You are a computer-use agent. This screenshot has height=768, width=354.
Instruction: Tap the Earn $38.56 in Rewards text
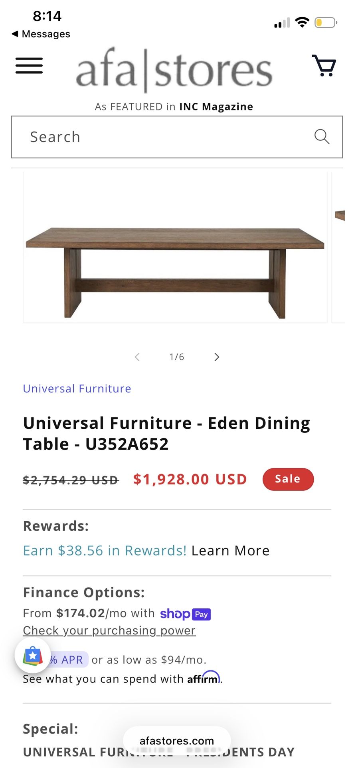105,550
